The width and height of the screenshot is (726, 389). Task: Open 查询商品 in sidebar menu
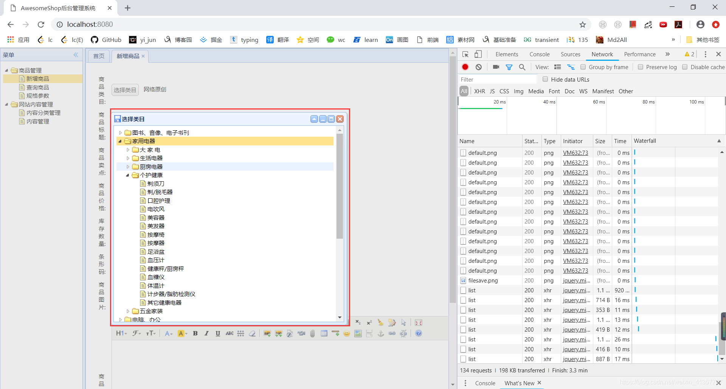38,87
